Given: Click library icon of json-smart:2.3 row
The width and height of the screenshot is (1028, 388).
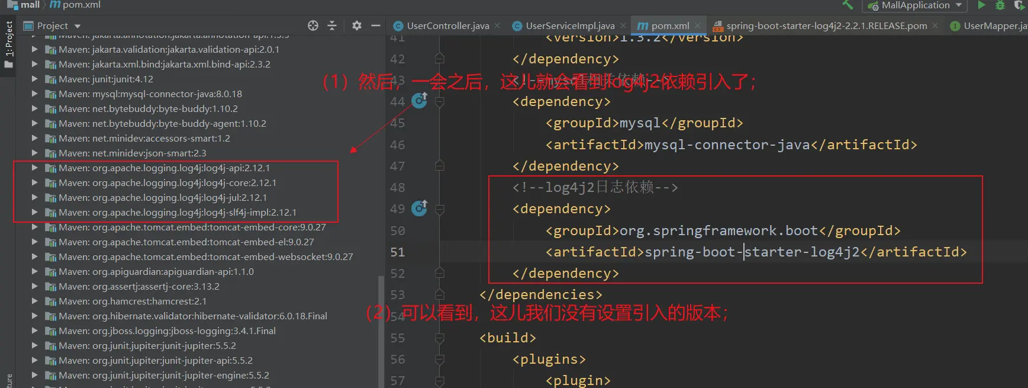Looking at the screenshot, I should [x=50, y=153].
